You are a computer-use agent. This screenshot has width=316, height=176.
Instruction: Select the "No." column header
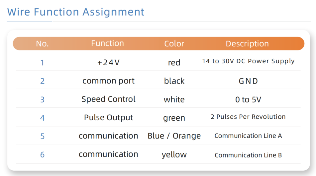pos(42,44)
